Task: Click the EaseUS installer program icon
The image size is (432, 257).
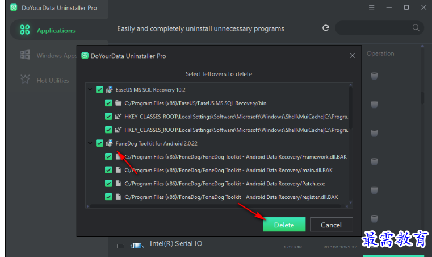Action: pos(110,90)
